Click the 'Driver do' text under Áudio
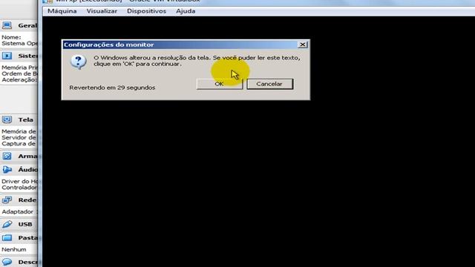Image resolution: width=475 pixels, height=267 pixels. 13,181
